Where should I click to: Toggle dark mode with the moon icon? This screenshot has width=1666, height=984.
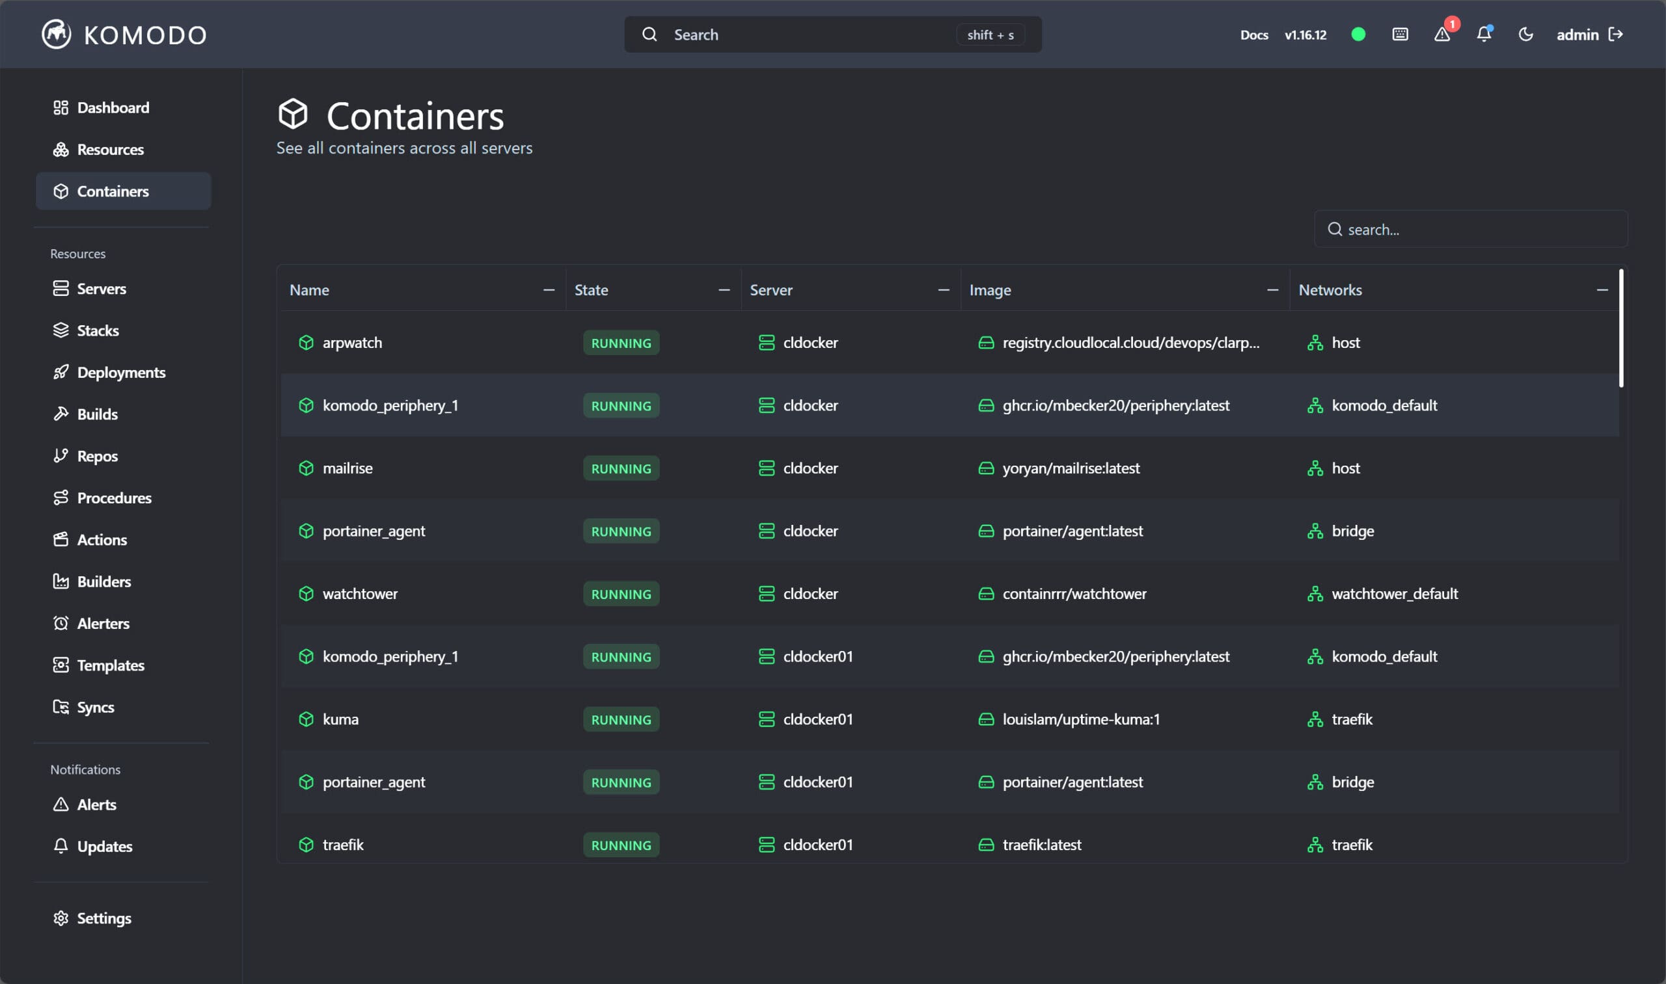[x=1525, y=34]
